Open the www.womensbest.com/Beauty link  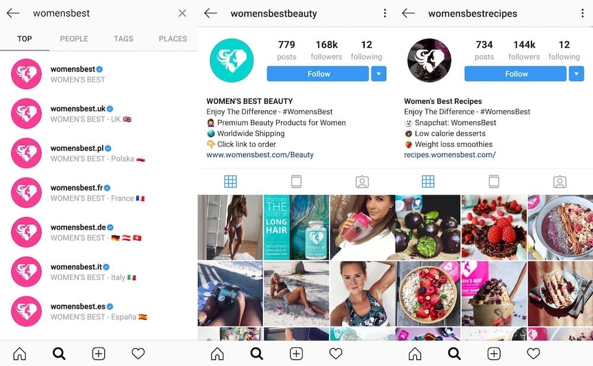[260, 155]
